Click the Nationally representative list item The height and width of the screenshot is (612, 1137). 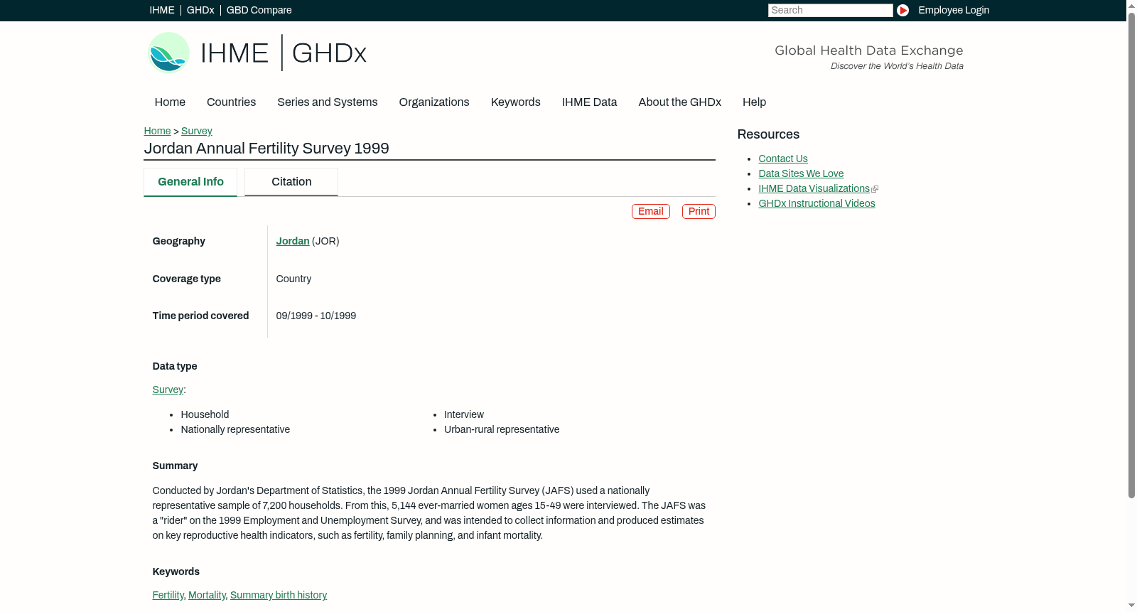(235, 429)
